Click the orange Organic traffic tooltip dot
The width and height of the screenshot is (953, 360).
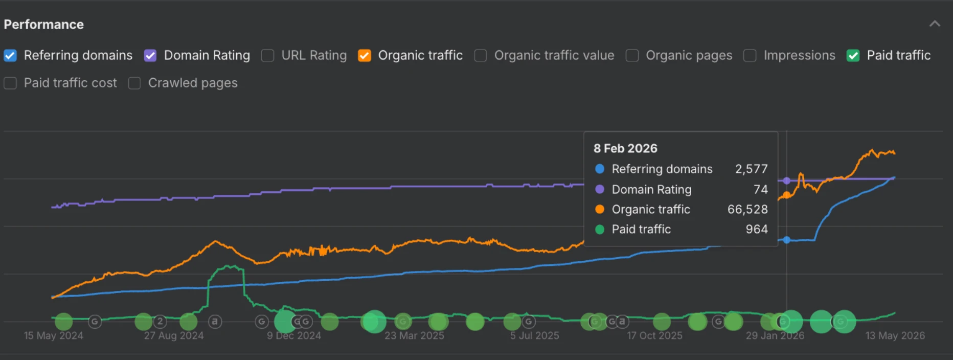click(x=600, y=209)
